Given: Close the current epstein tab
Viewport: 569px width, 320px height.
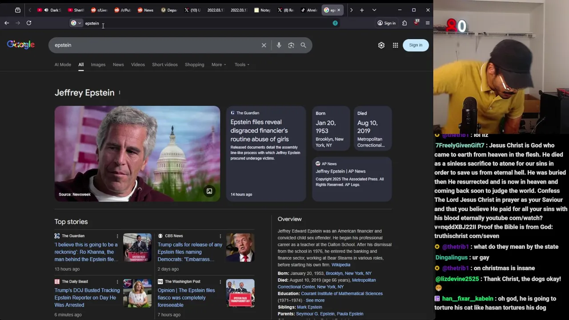Looking at the screenshot, I should point(339,10).
